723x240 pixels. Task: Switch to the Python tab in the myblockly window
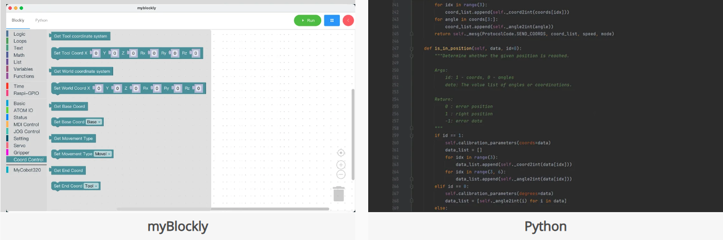click(x=41, y=20)
